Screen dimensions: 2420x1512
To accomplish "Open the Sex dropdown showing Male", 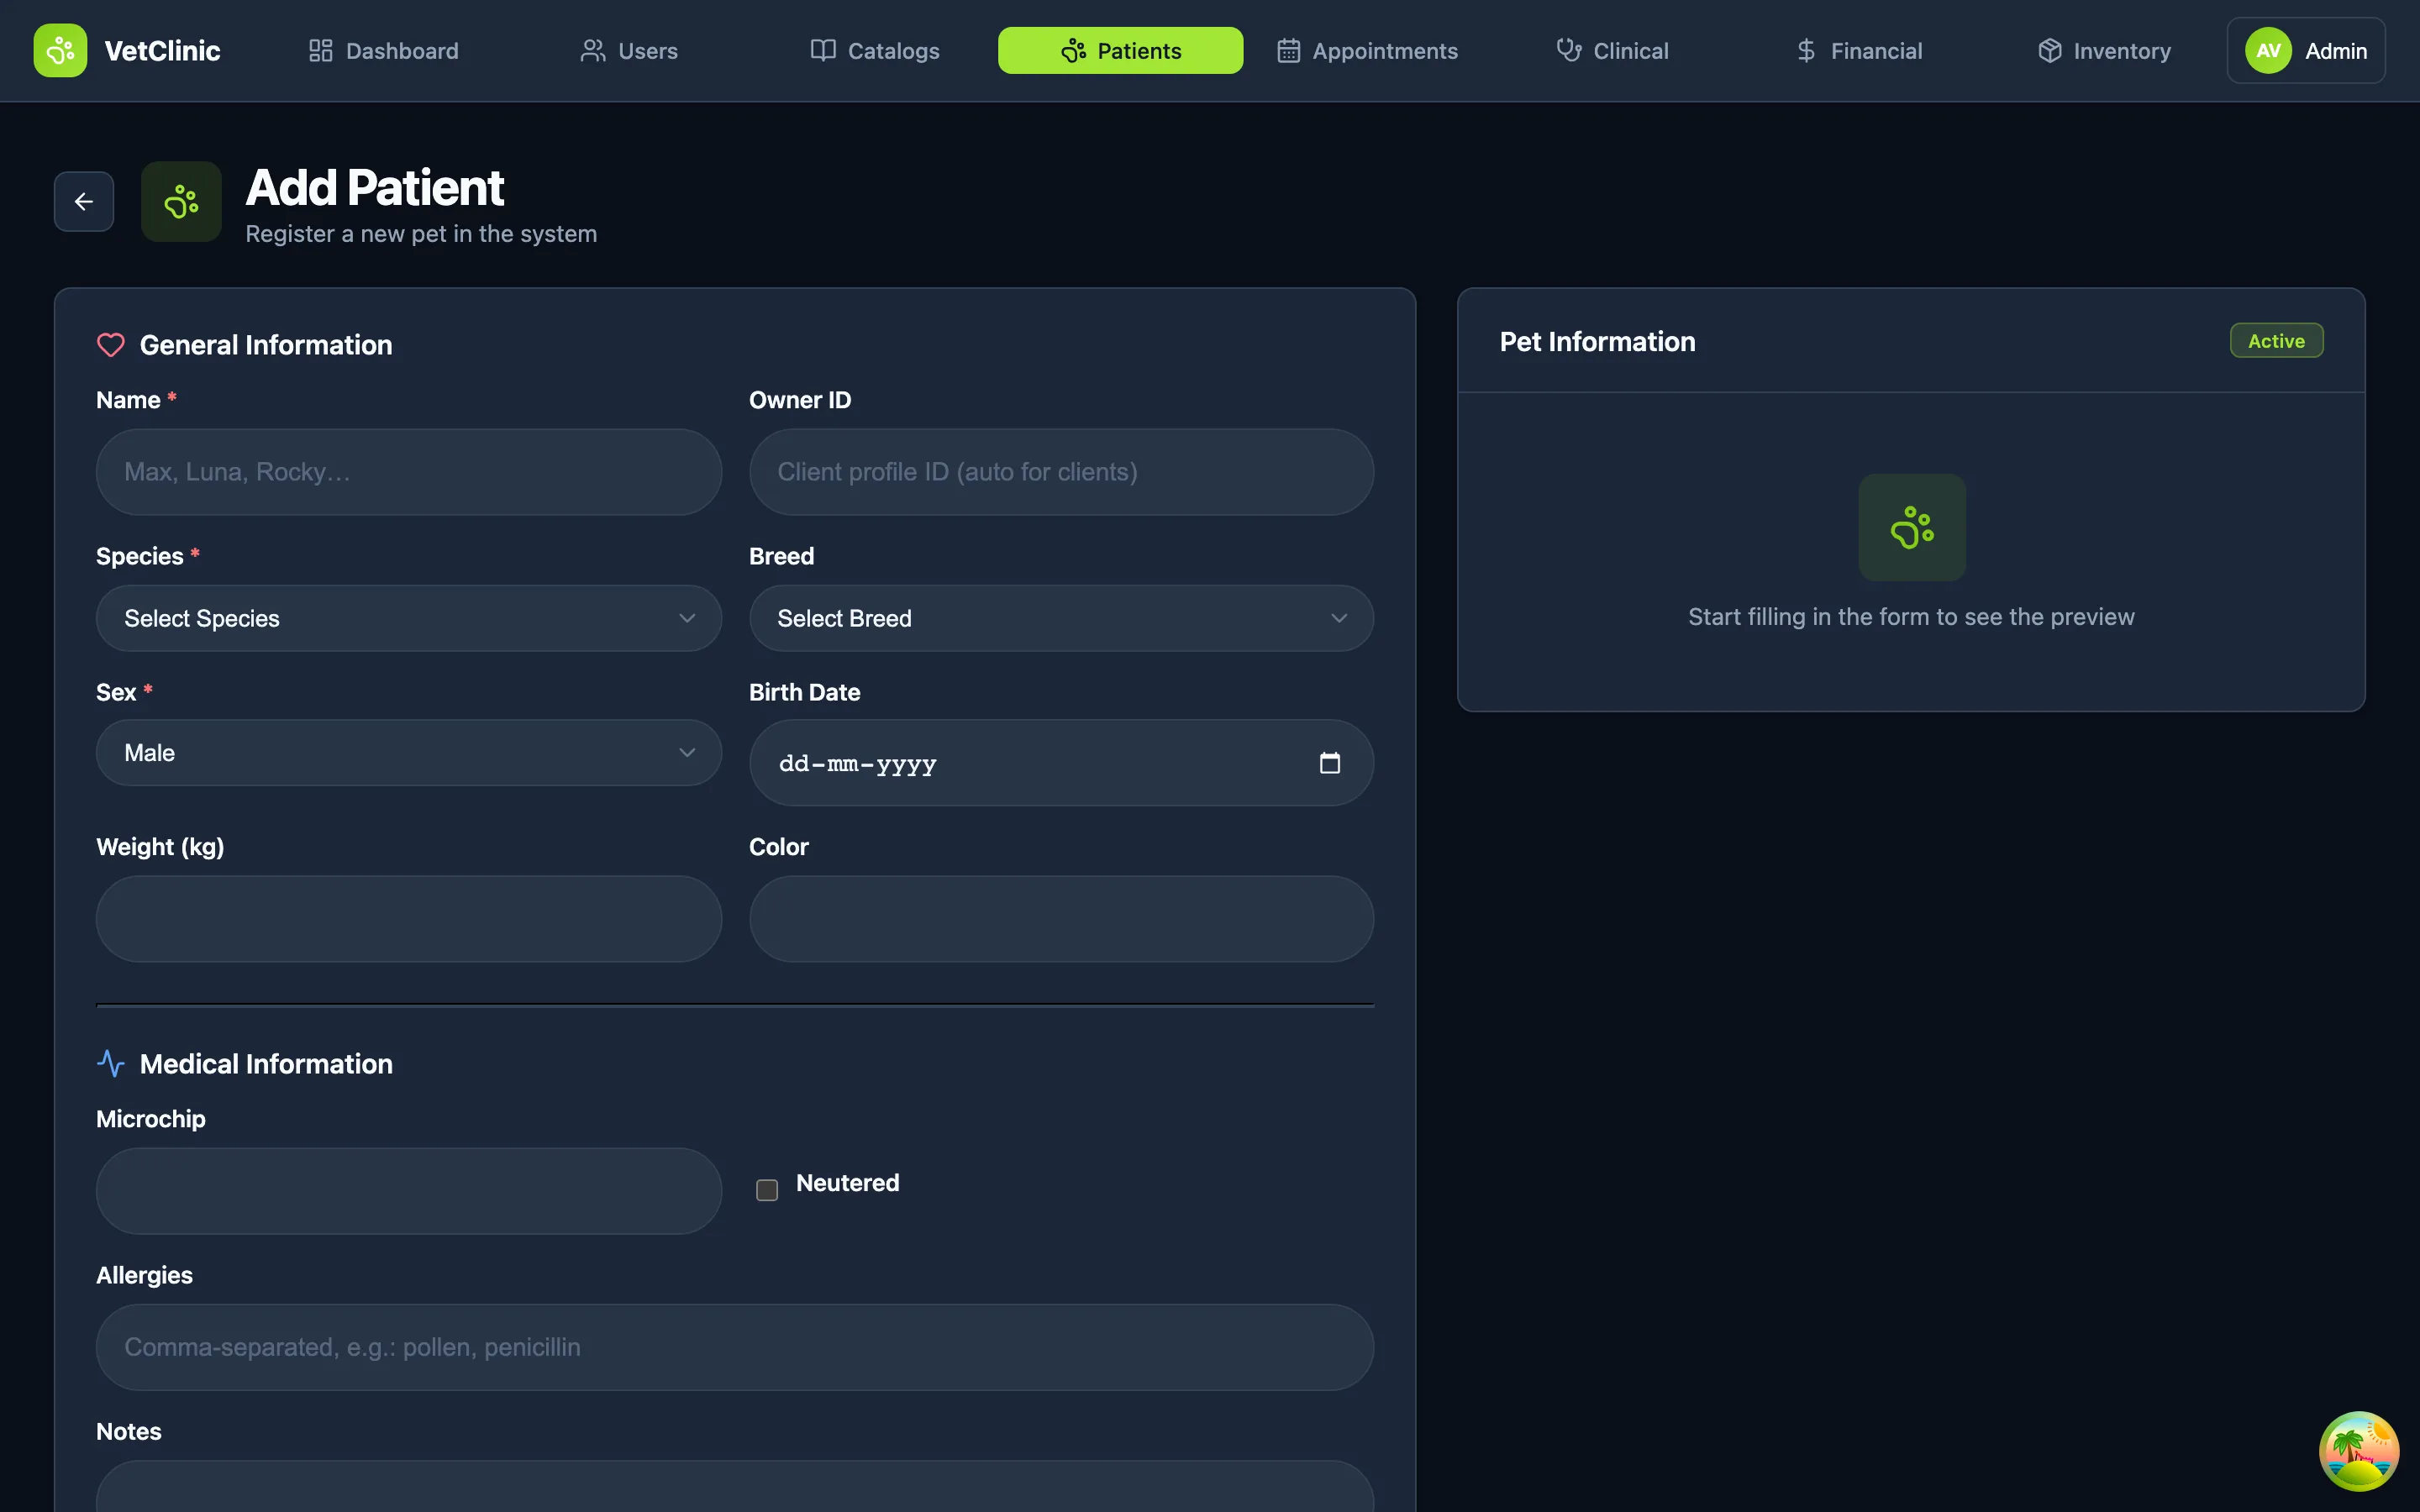I will (x=408, y=753).
